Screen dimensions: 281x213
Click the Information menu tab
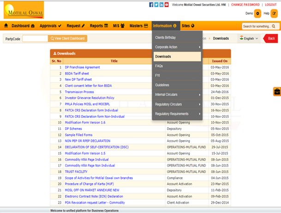166,26
